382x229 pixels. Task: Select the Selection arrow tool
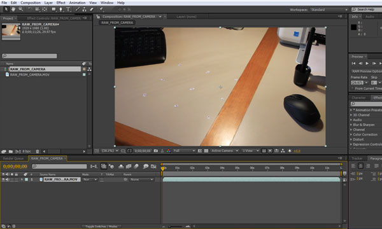point(6,10)
